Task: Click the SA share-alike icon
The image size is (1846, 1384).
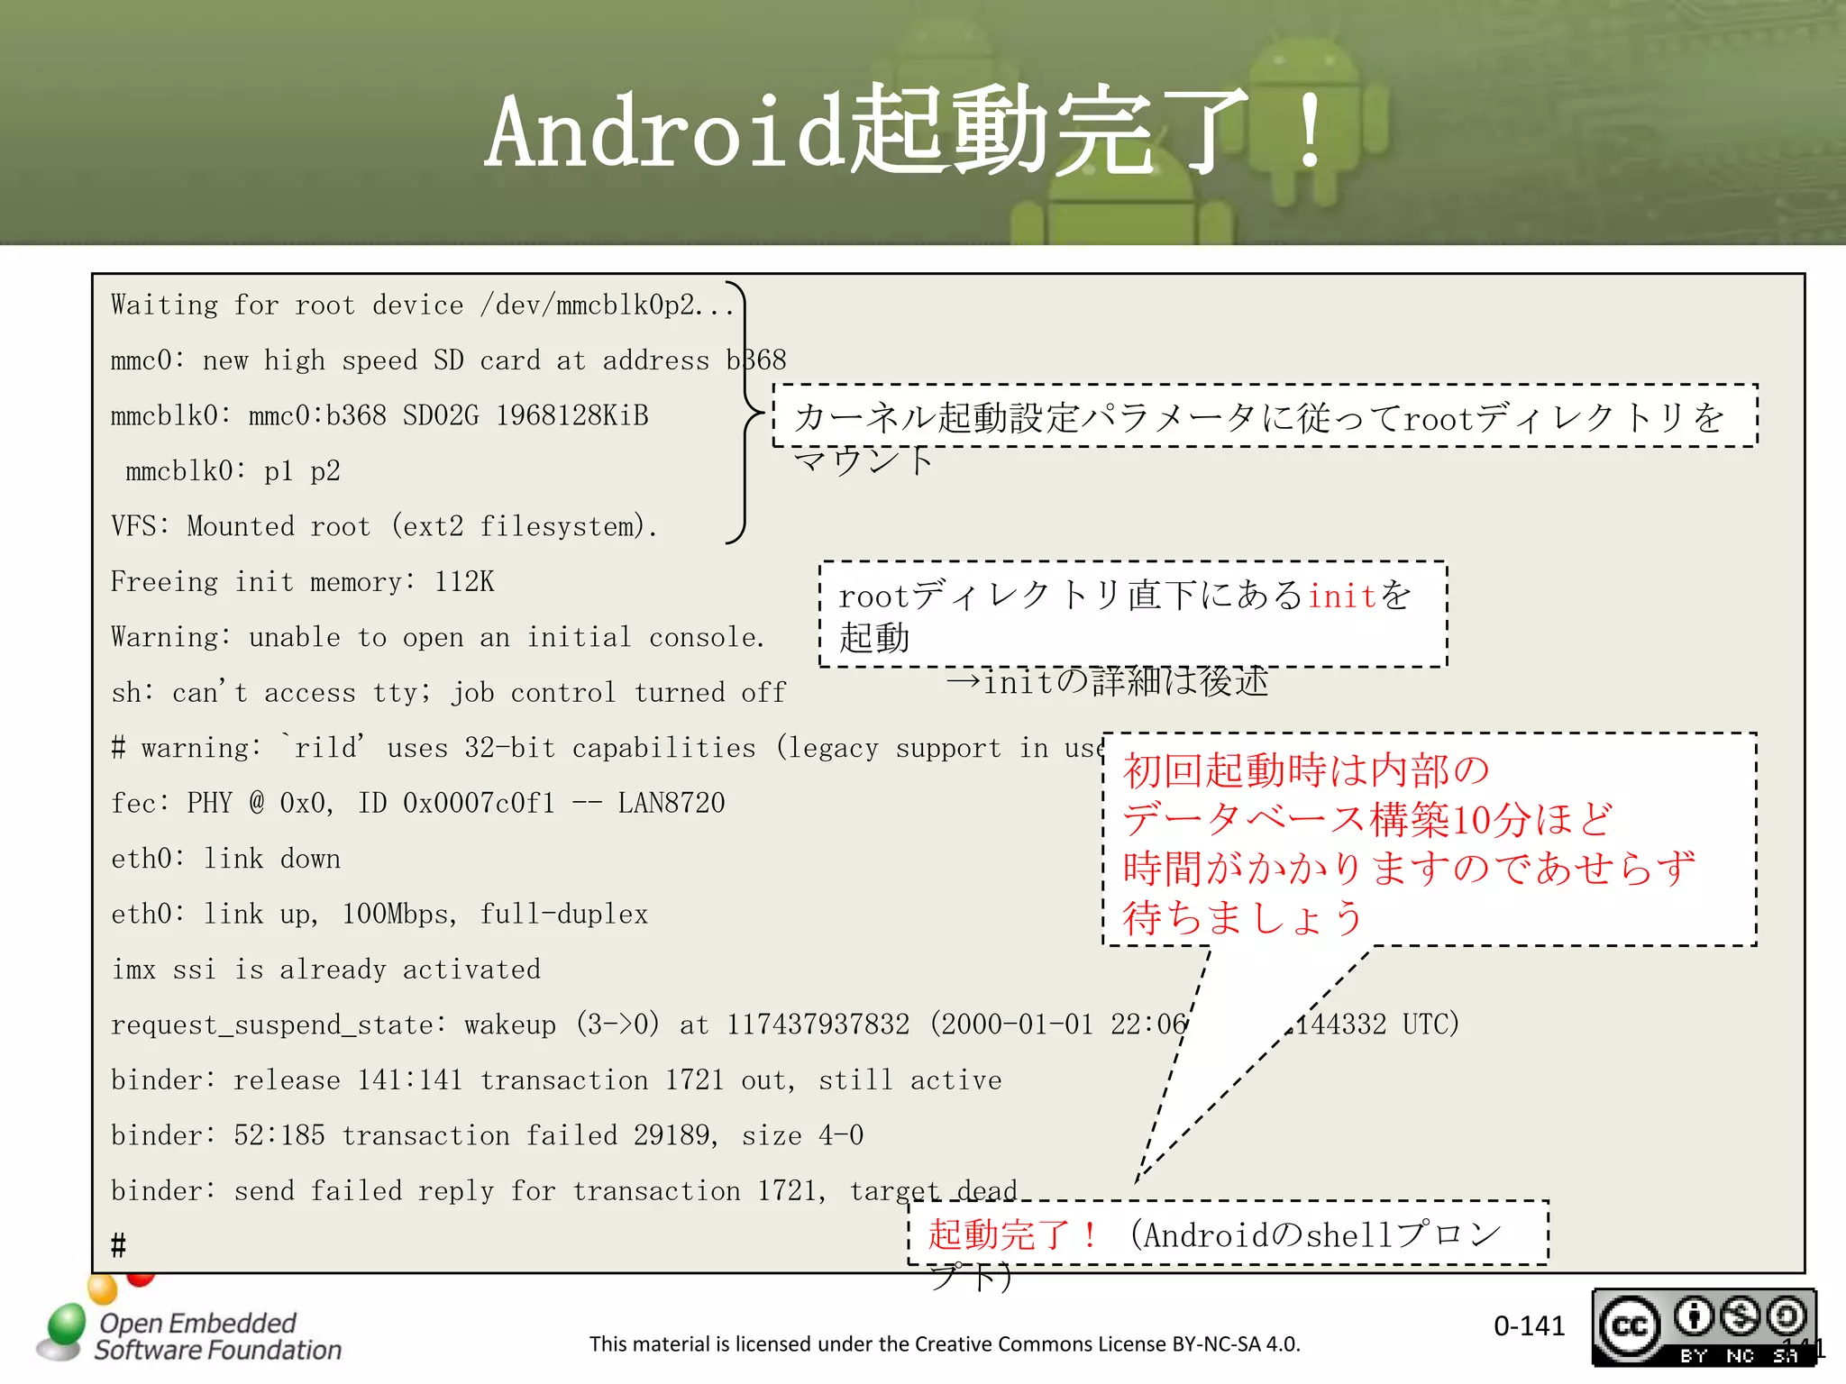Action: [1787, 1317]
